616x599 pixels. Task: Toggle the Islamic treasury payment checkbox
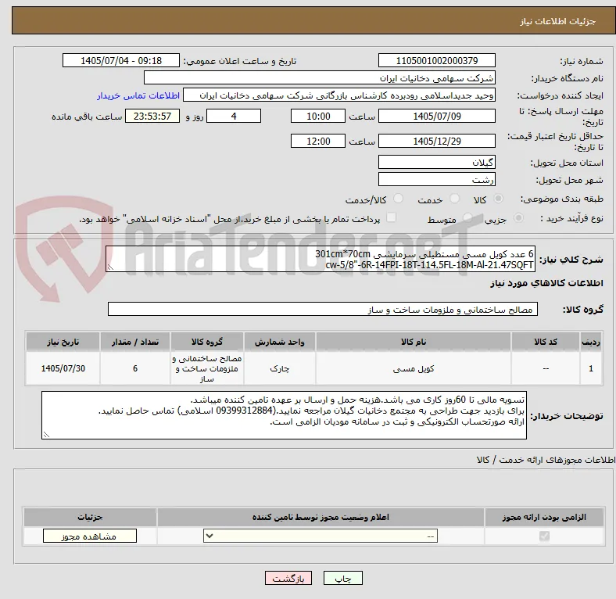click(x=392, y=217)
